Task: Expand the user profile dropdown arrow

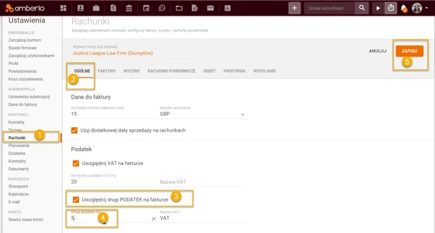Action: coord(426,8)
